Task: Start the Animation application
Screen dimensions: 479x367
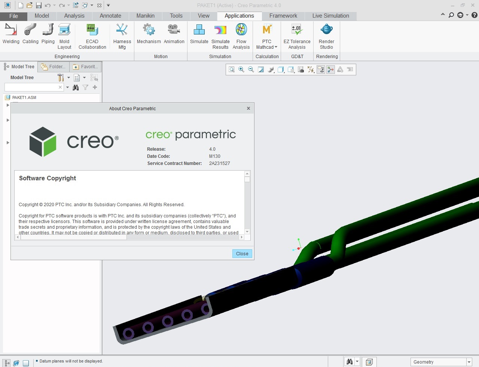Action: point(174,34)
